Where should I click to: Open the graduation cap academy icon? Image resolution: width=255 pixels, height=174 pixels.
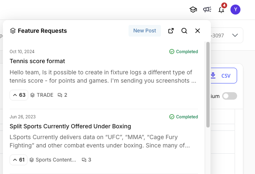pyautogui.click(x=193, y=10)
